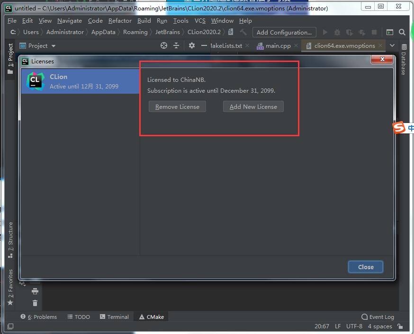Click the Users breadcrumb
The height and width of the screenshot is (334, 414).
31,32
